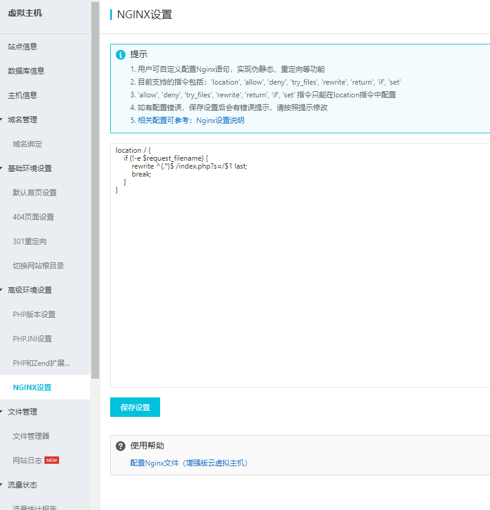Open 默认首页设置 in sidebar
490x510 pixels.
pyautogui.click(x=35, y=192)
